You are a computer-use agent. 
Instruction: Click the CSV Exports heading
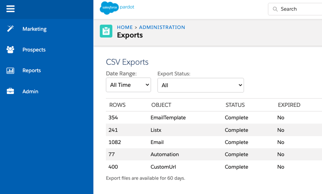[127, 62]
